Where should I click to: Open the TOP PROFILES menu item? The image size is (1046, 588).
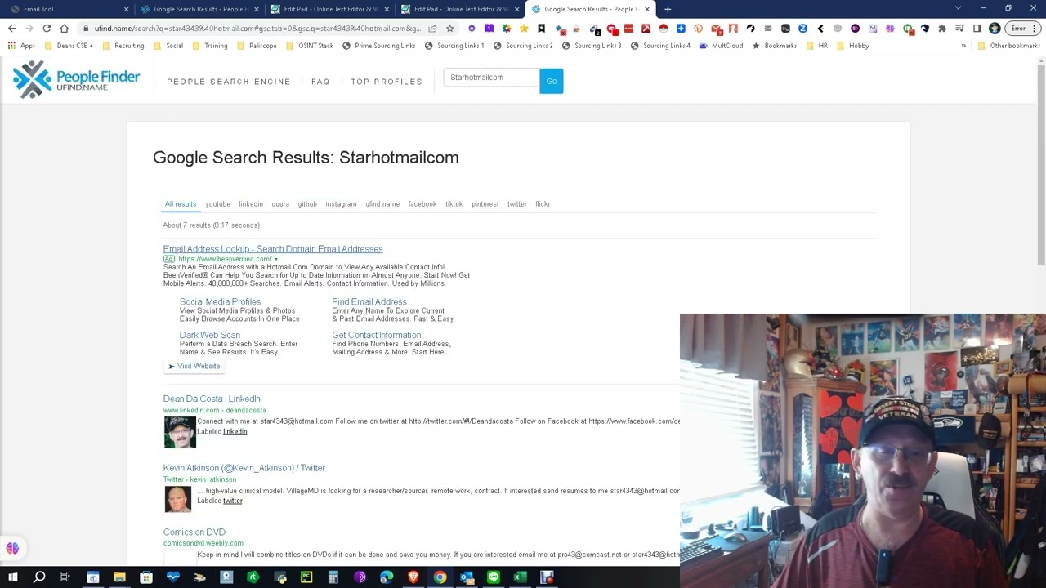coord(387,82)
